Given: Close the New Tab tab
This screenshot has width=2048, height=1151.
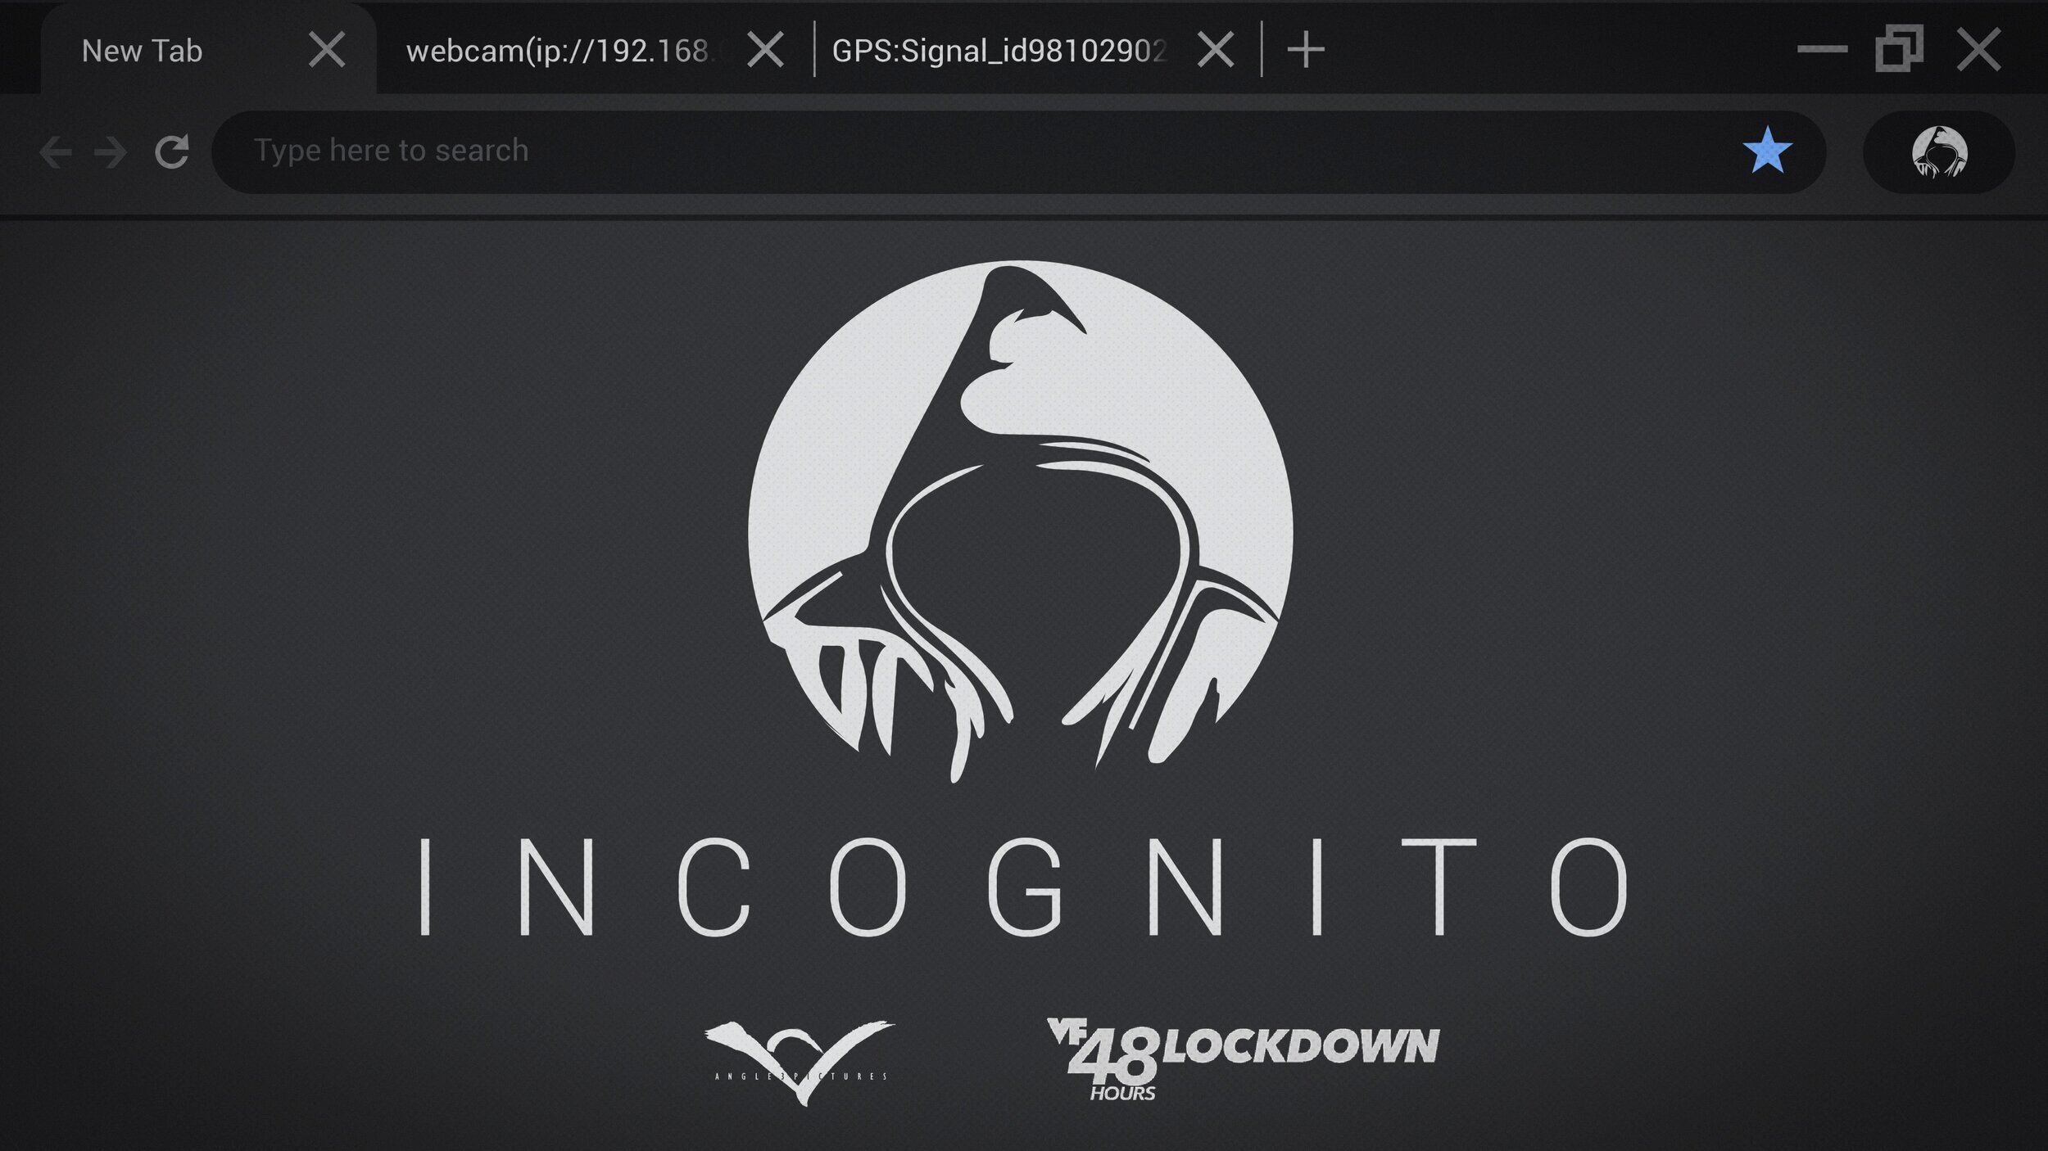Looking at the screenshot, I should 327,51.
